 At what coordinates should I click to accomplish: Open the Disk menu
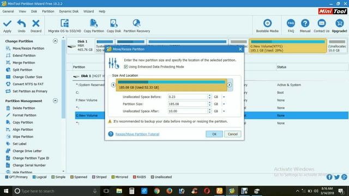tap(34, 11)
